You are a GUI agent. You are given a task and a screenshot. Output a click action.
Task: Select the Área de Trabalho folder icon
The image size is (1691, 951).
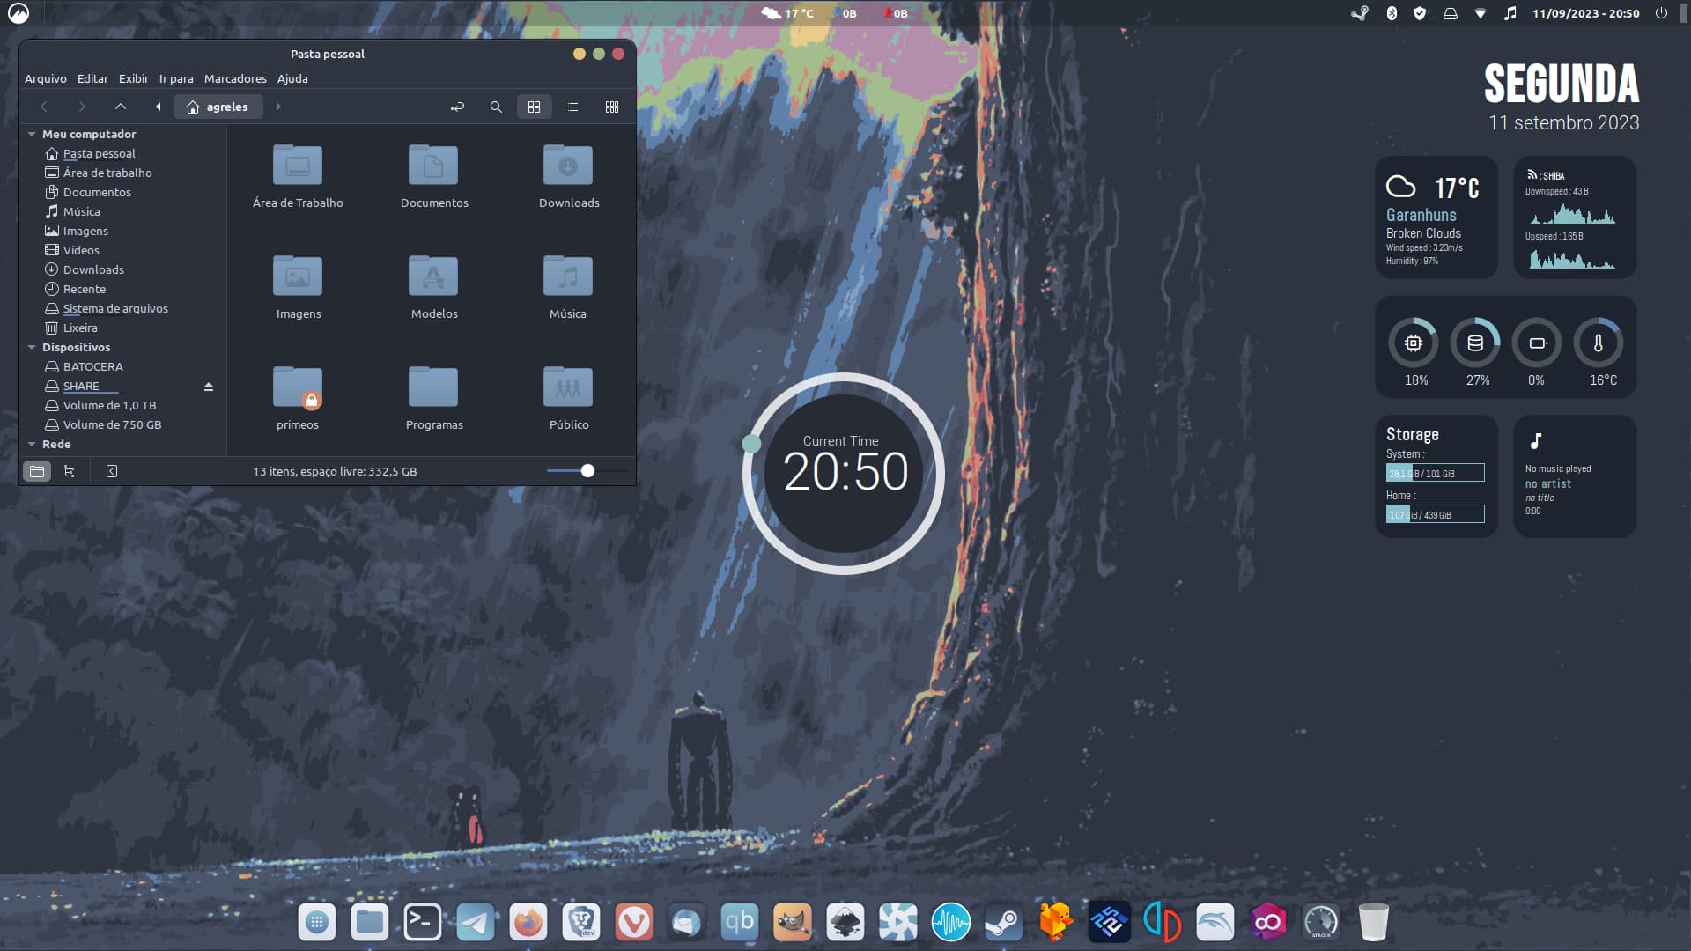[x=298, y=165]
